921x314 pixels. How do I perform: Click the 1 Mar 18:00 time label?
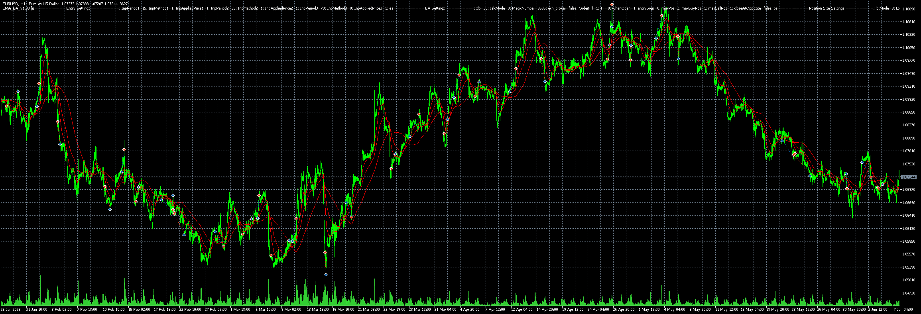pos(240,310)
